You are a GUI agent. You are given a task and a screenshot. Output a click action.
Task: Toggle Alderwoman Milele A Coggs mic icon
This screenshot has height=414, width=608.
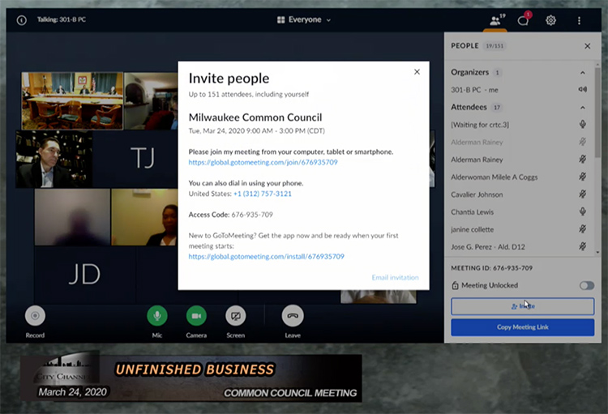582,177
